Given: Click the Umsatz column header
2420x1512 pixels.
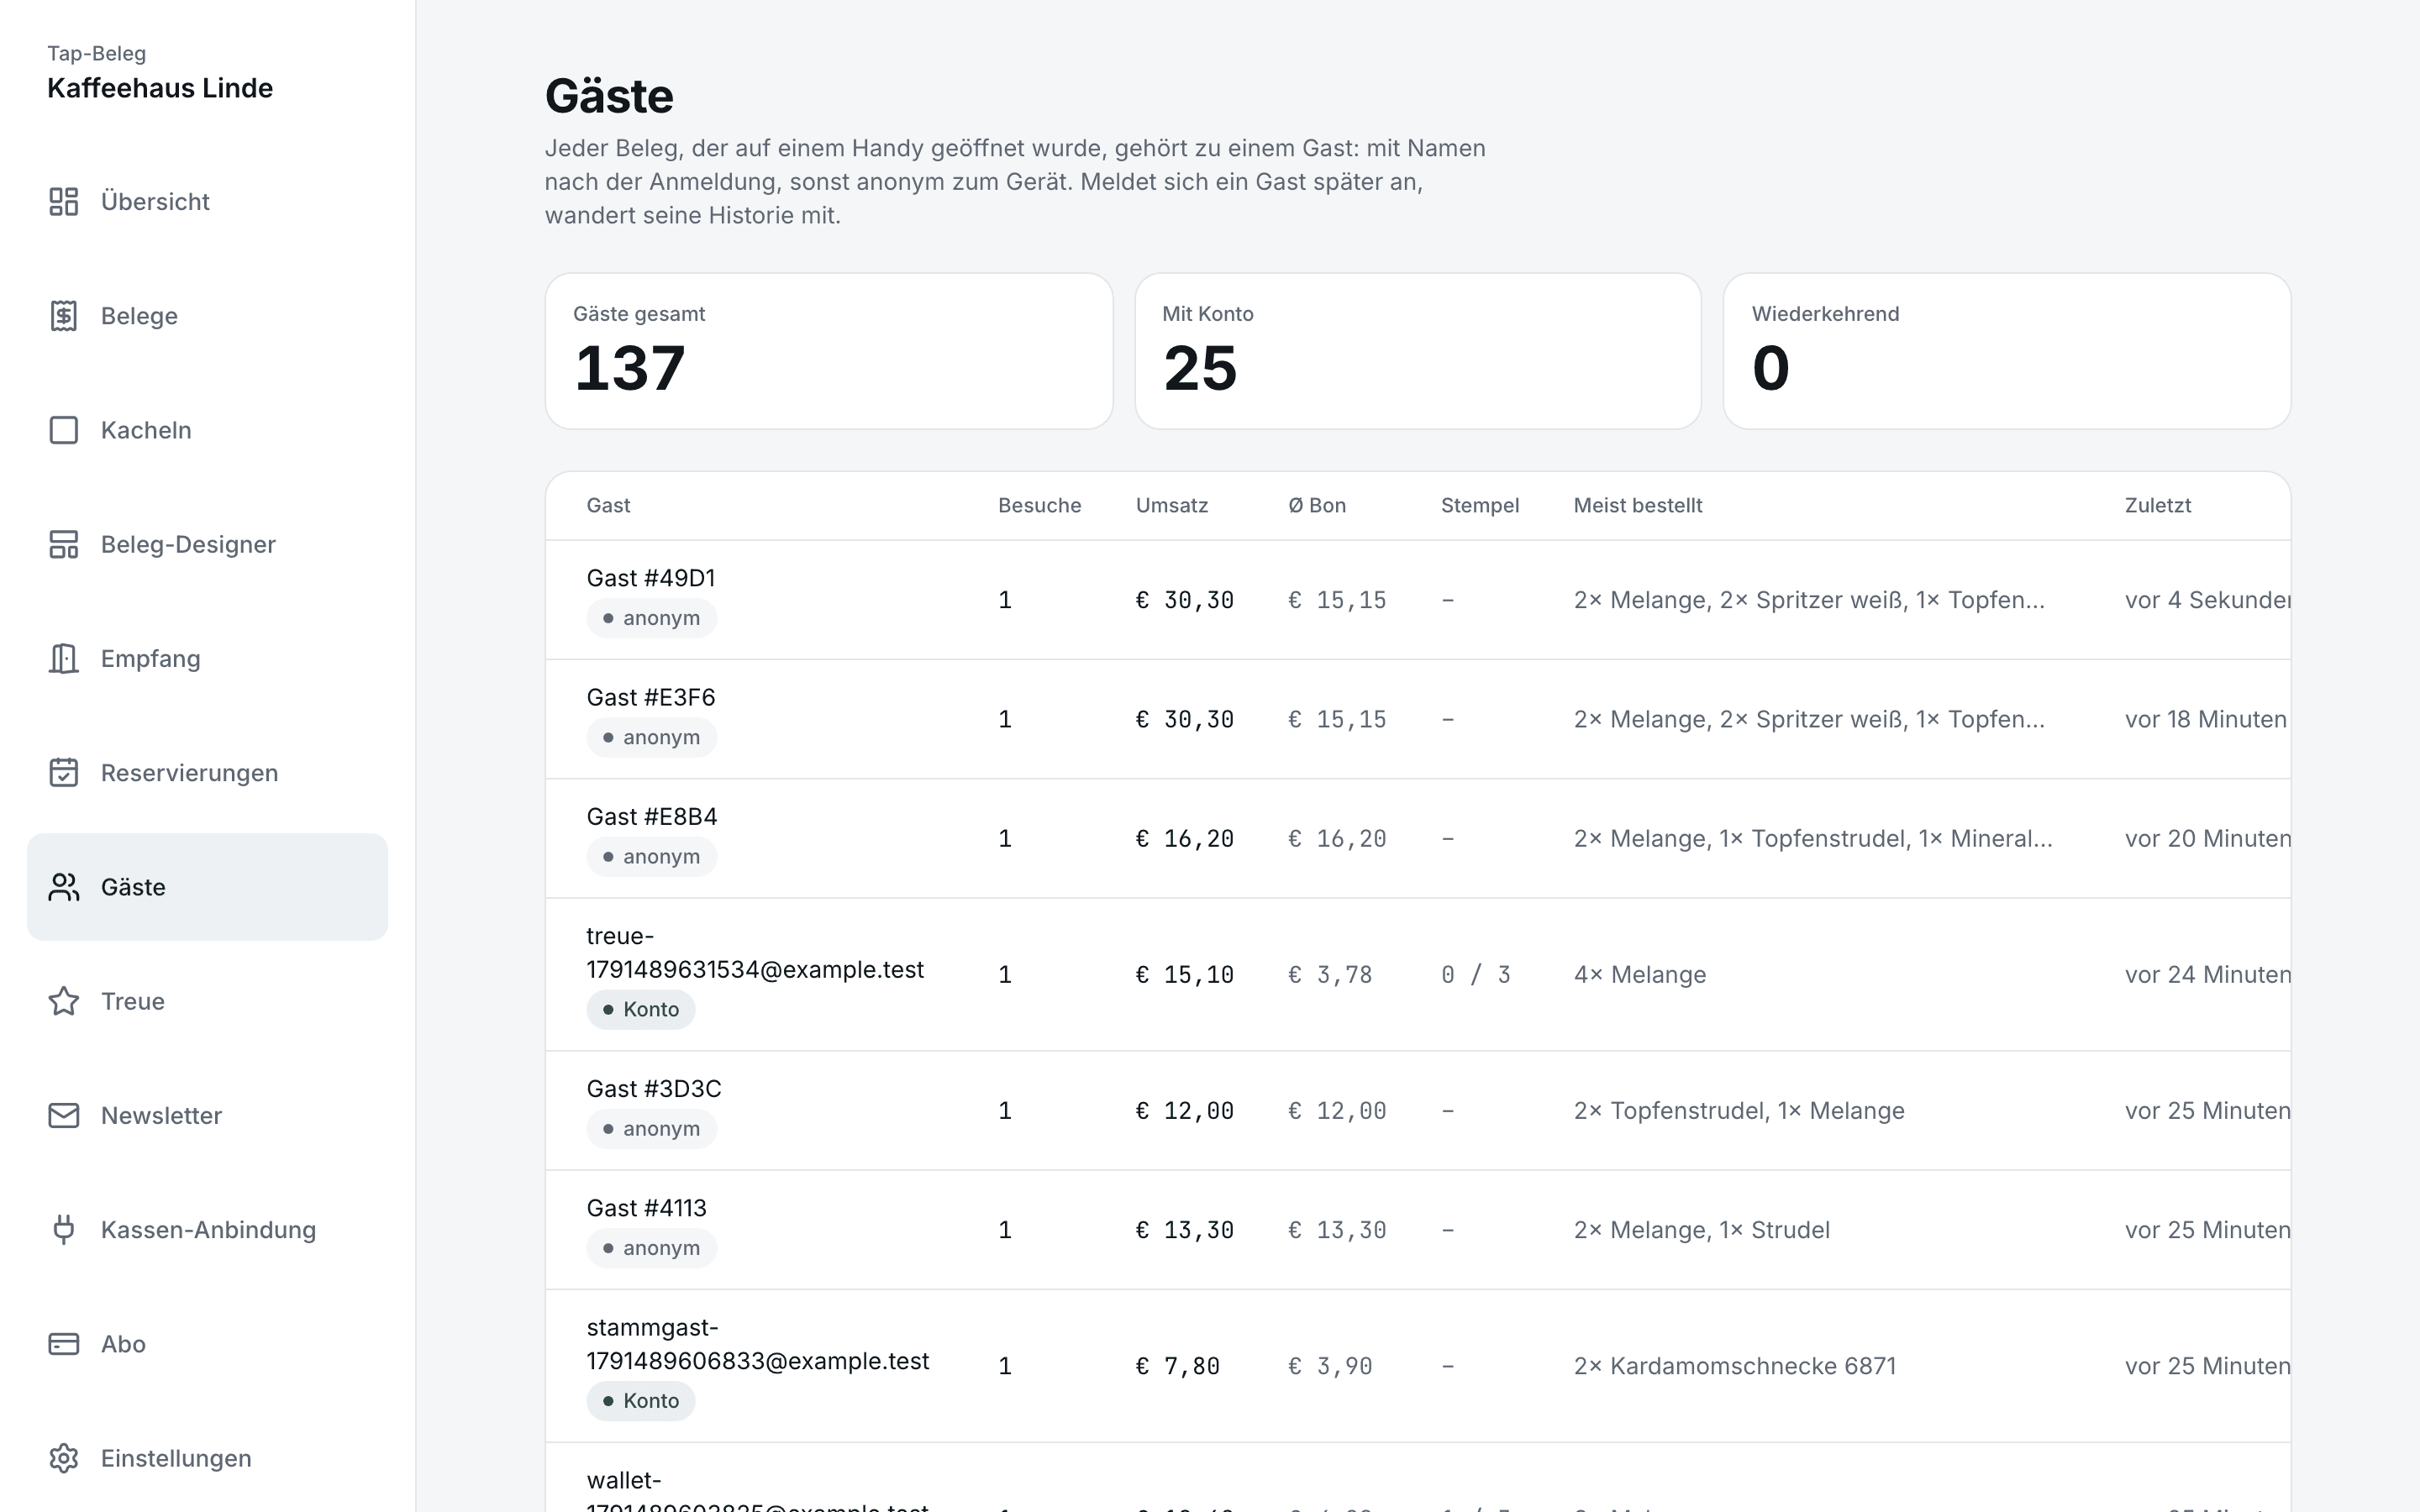Looking at the screenshot, I should (1171, 505).
